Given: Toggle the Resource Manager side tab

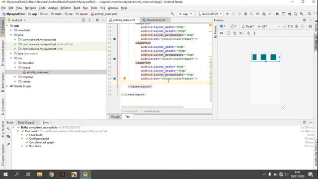Looking at the screenshot, I should point(2,53).
